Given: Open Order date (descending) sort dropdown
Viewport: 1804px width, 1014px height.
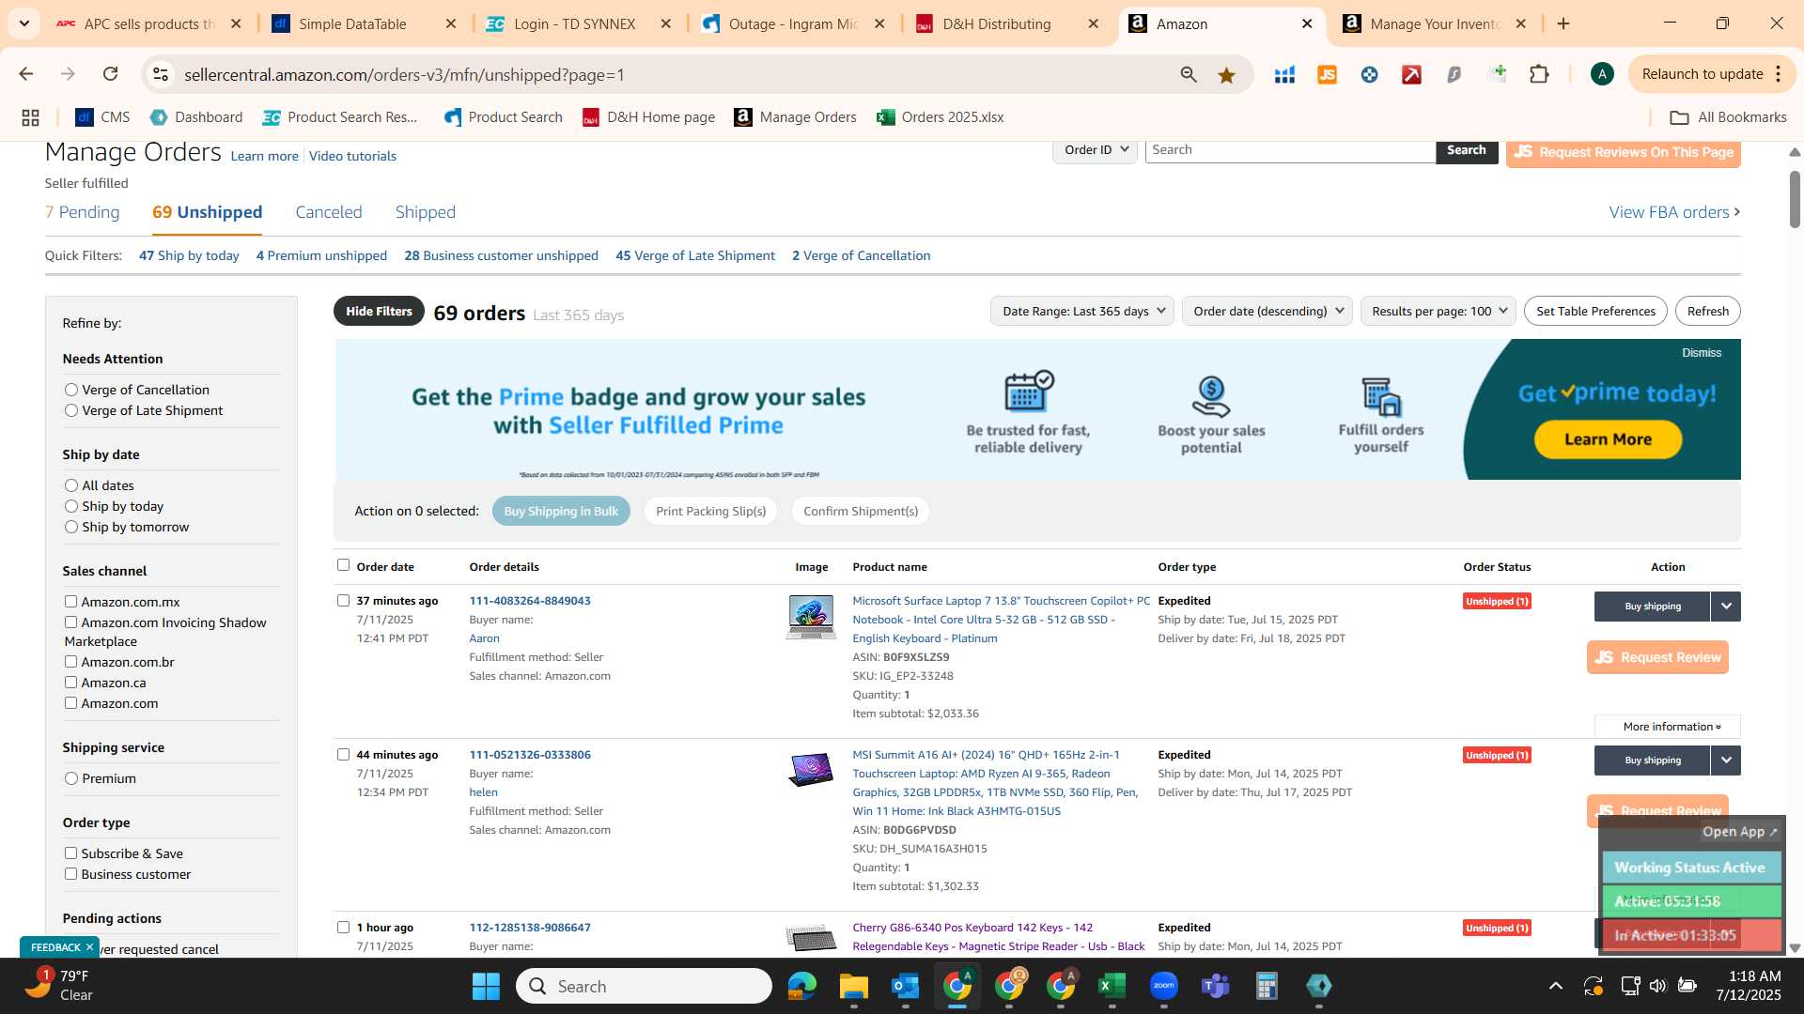Looking at the screenshot, I should point(1267,311).
